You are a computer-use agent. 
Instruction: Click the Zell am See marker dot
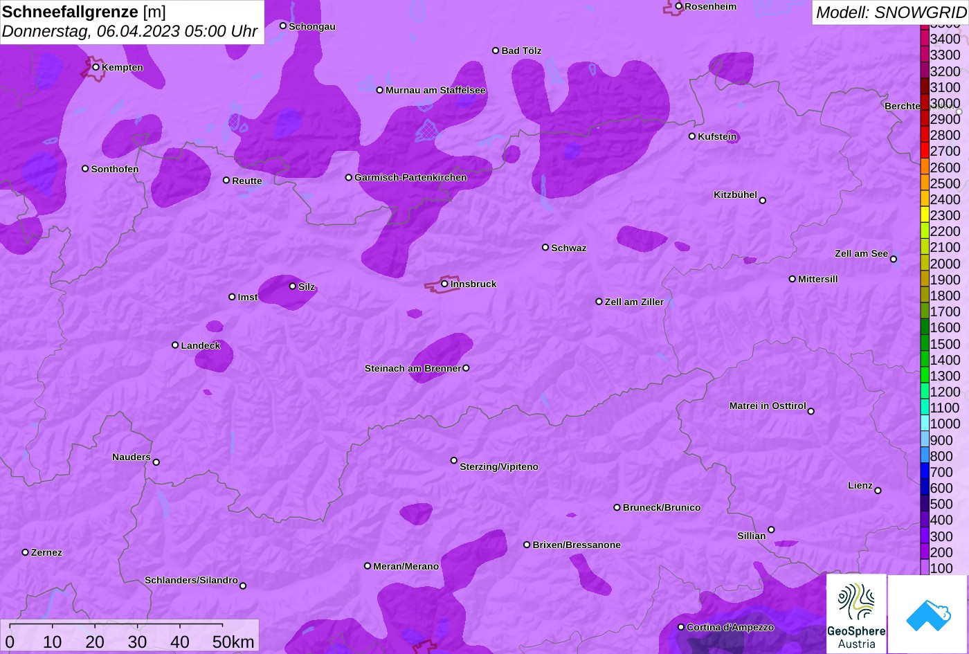[x=894, y=260]
